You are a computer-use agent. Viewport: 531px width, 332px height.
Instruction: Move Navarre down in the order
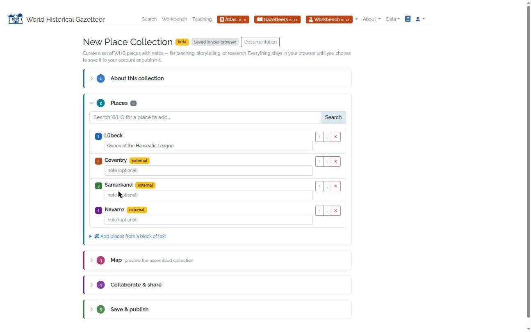327,211
